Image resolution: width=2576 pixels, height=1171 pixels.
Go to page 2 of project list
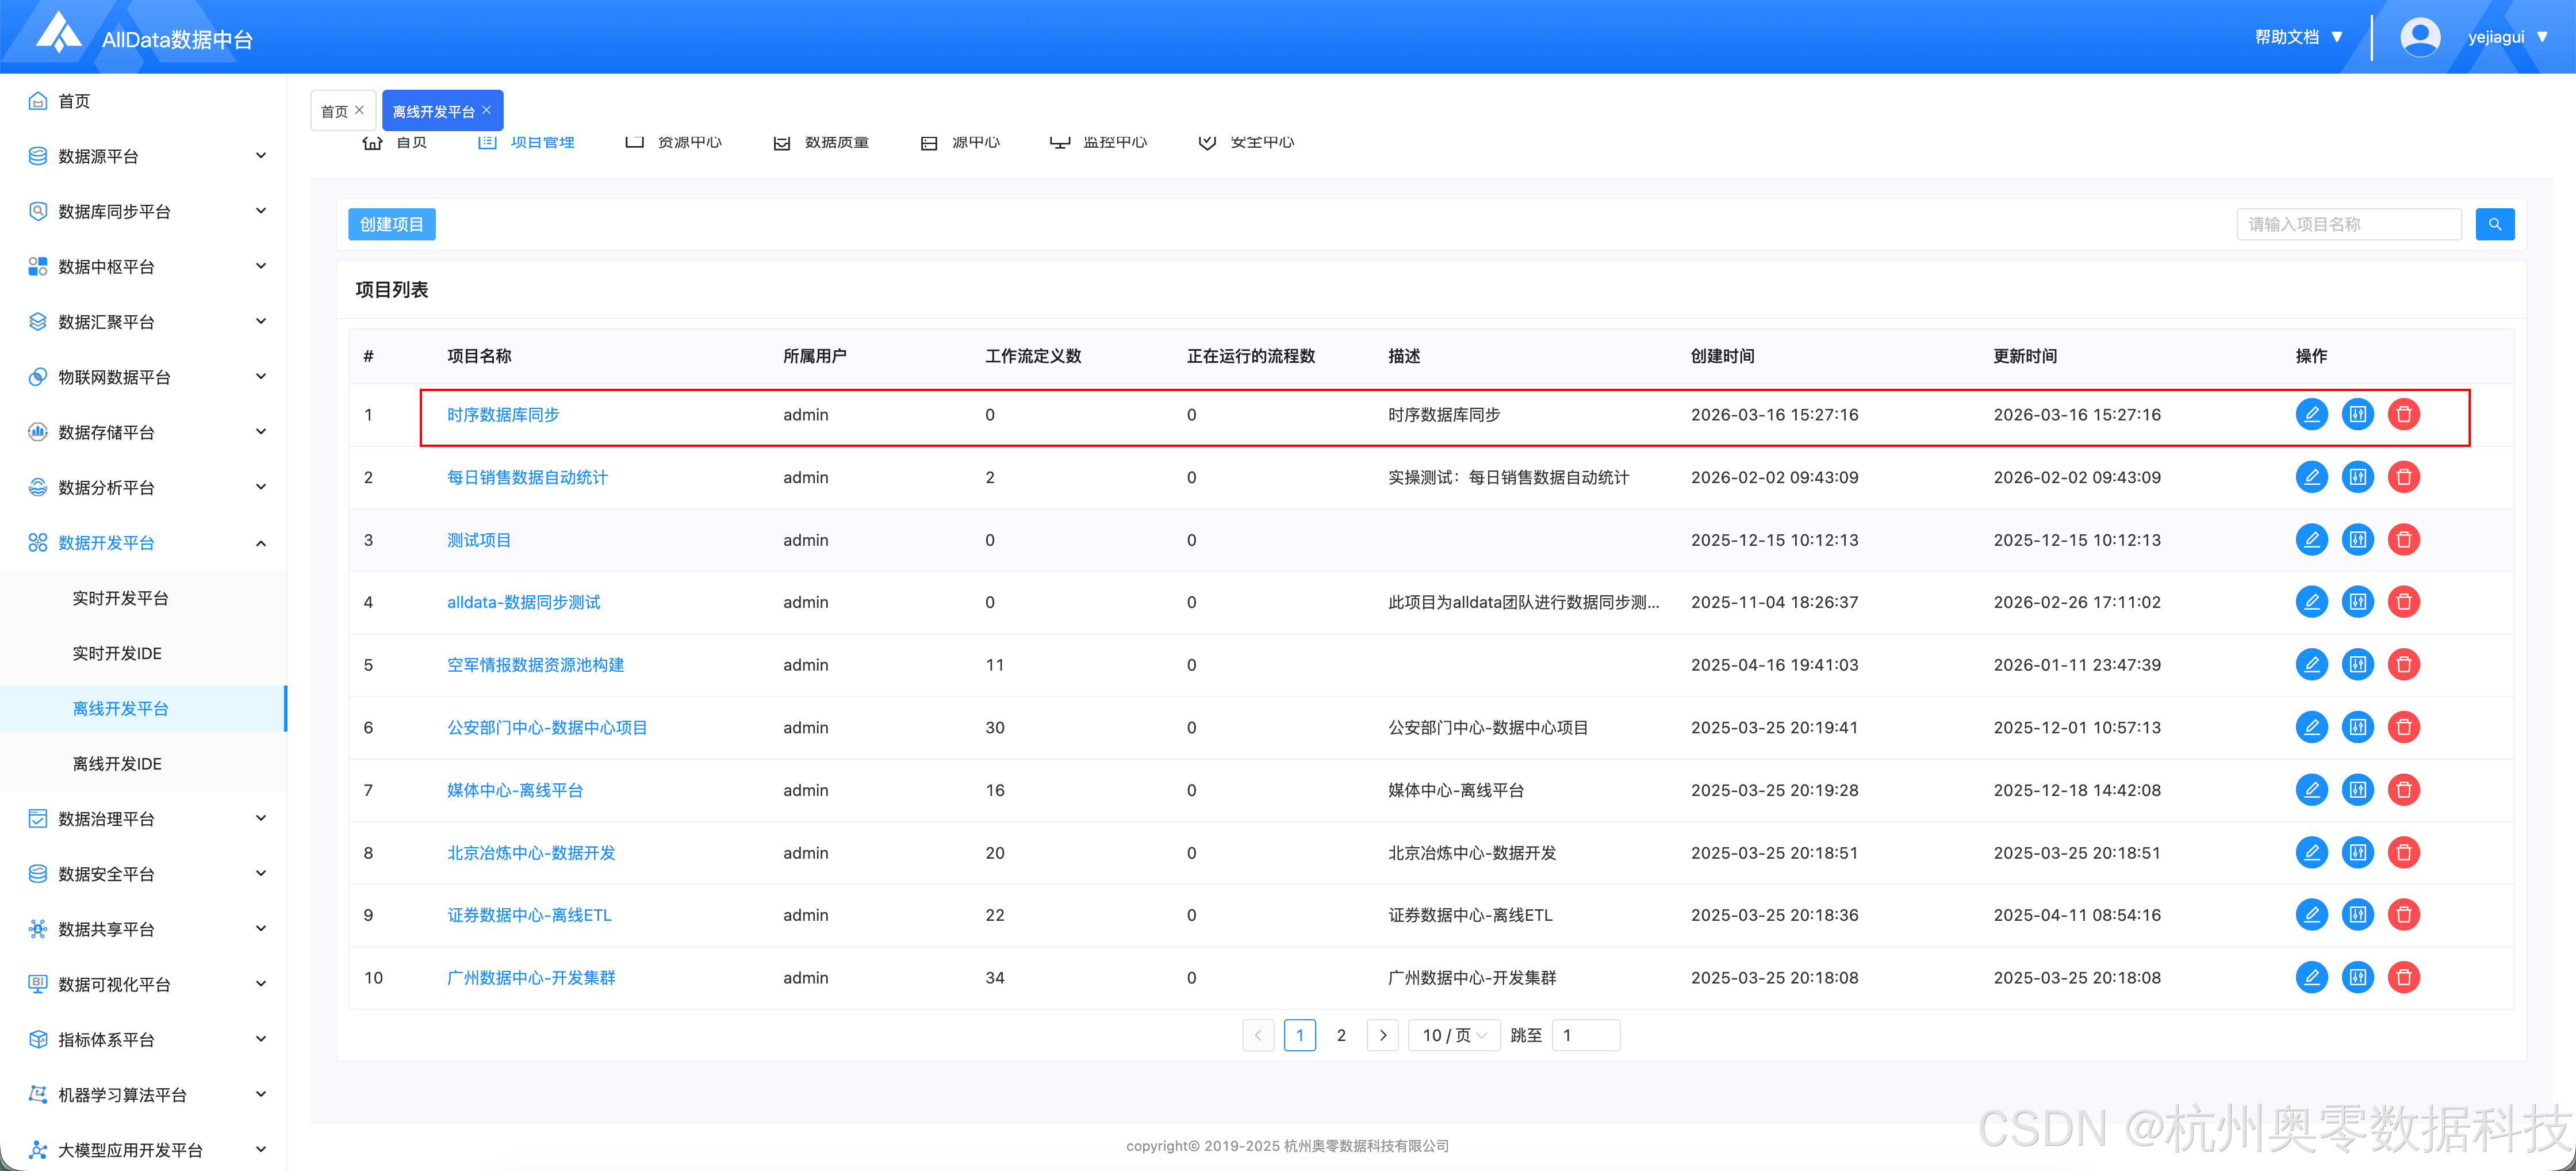click(x=1341, y=1035)
